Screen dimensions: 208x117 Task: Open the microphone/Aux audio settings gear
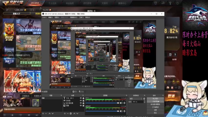coord(125,103)
